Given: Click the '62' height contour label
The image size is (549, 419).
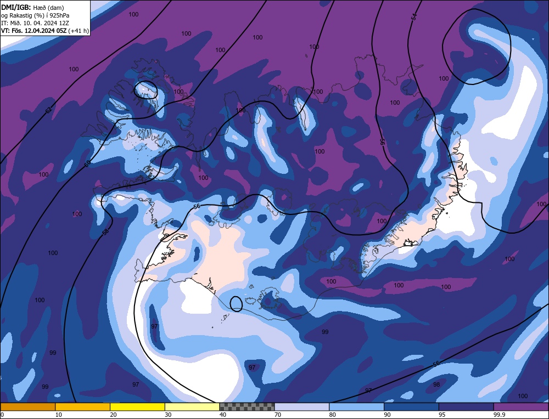Looking at the screenshot, I should 49,111.
